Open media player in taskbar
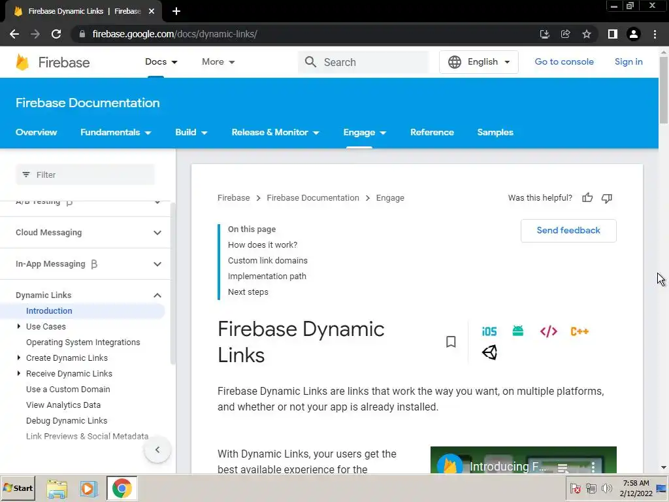This screenshot has height=502, width=669. click(89, 488)
